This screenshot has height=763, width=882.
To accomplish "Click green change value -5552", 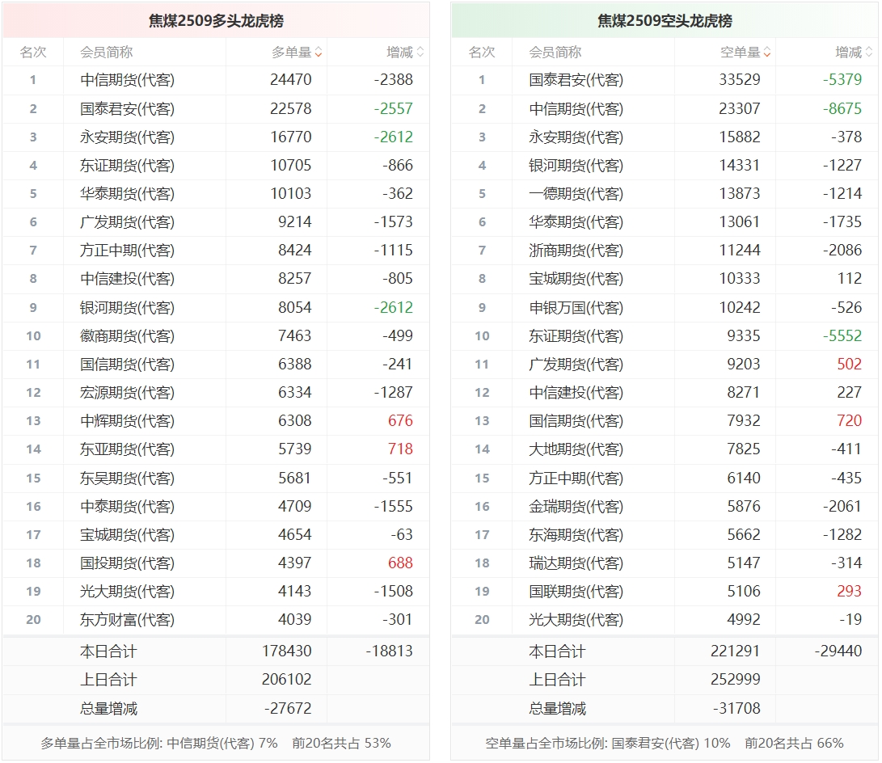I will 842,335.
